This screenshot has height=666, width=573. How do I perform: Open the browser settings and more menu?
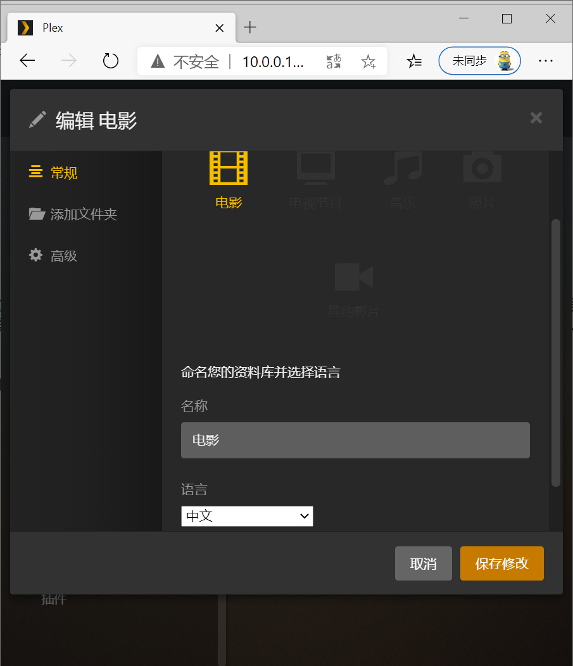[x=545, y=61]
